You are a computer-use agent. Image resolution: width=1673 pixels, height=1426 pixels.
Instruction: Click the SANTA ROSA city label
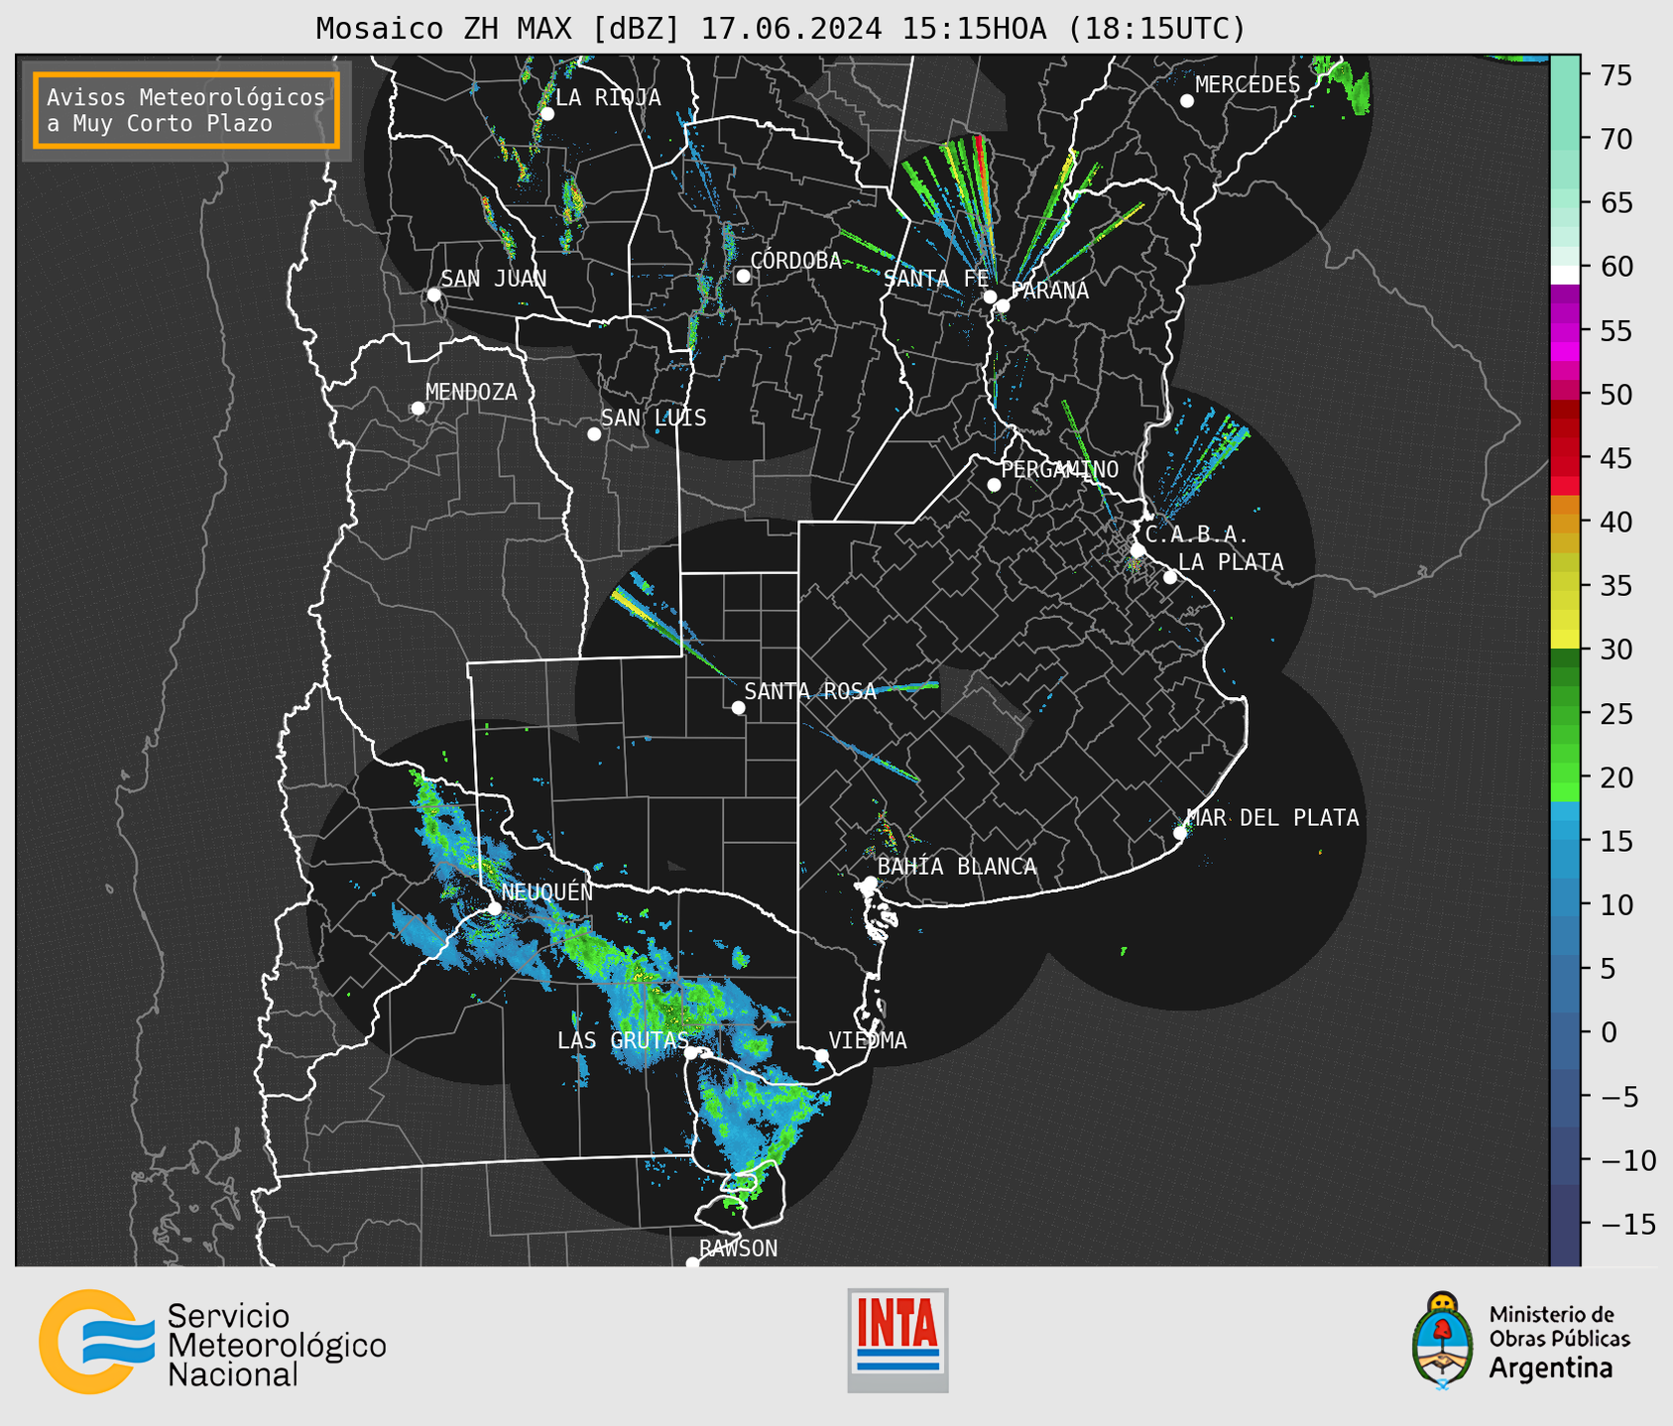click(x=811, y=691)
